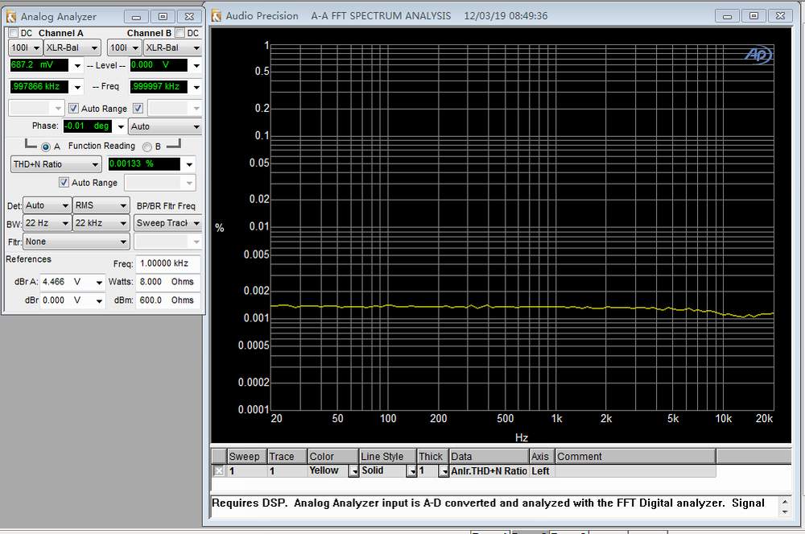Open the RMS detector type dropdown
This screenshot has width=805, height=534.
click(x=101, y=205)
